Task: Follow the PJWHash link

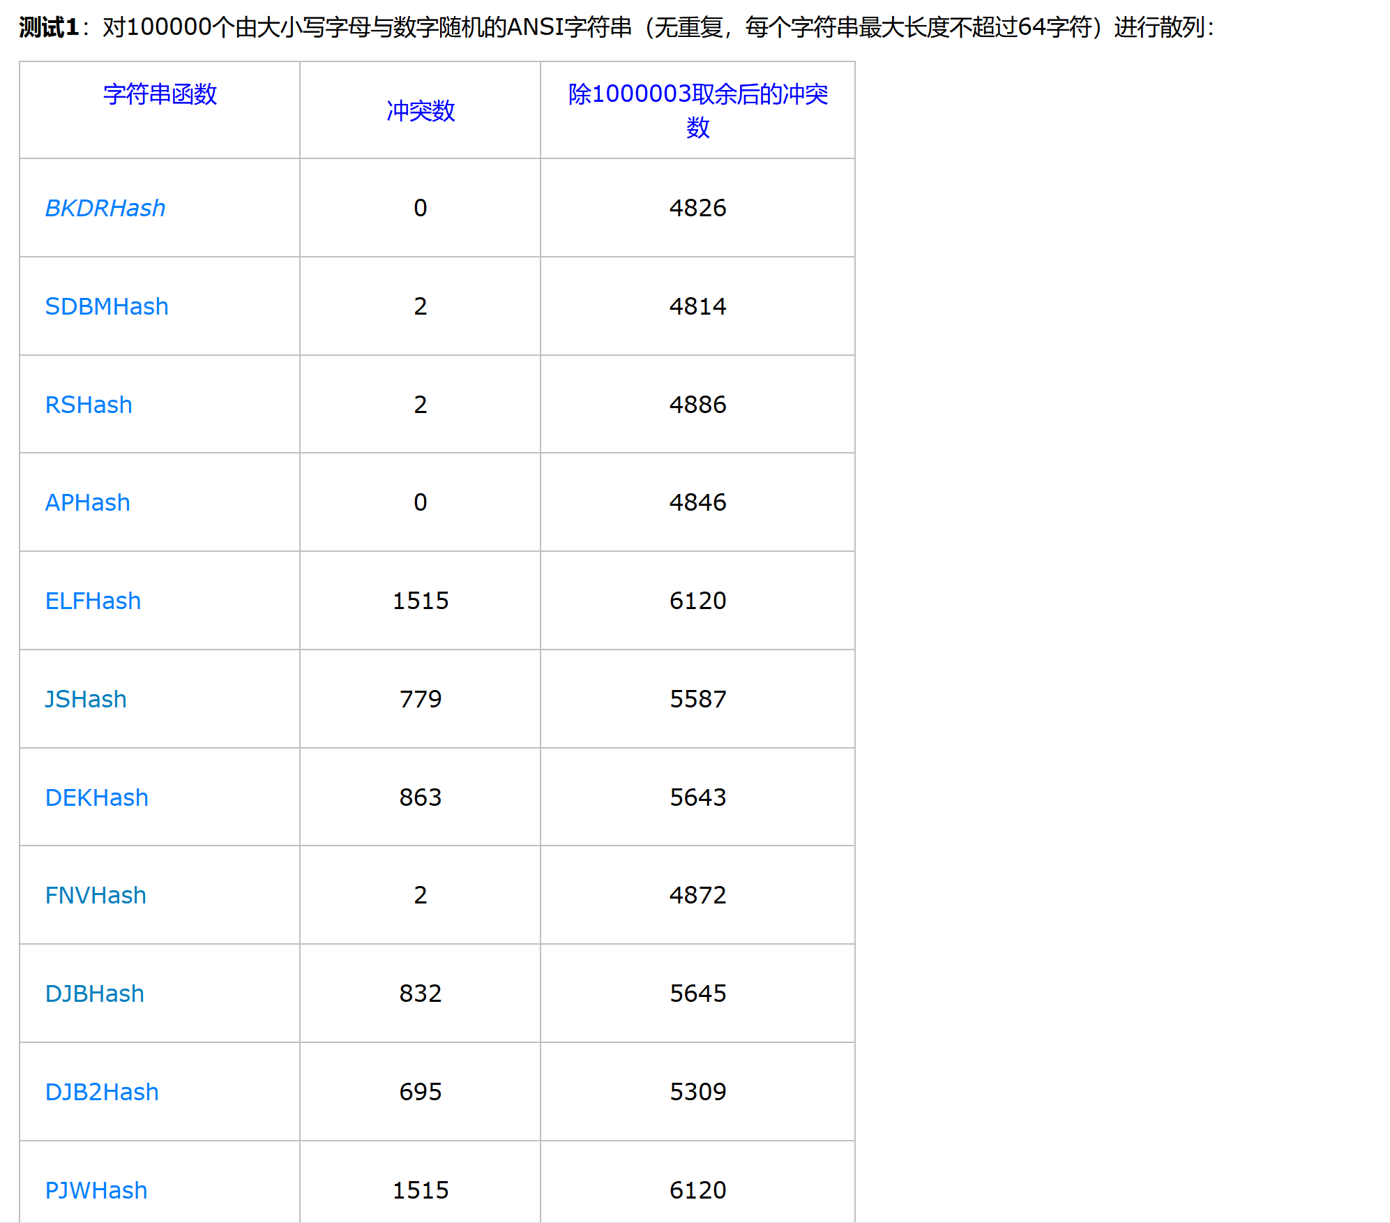Action: 96,1190
